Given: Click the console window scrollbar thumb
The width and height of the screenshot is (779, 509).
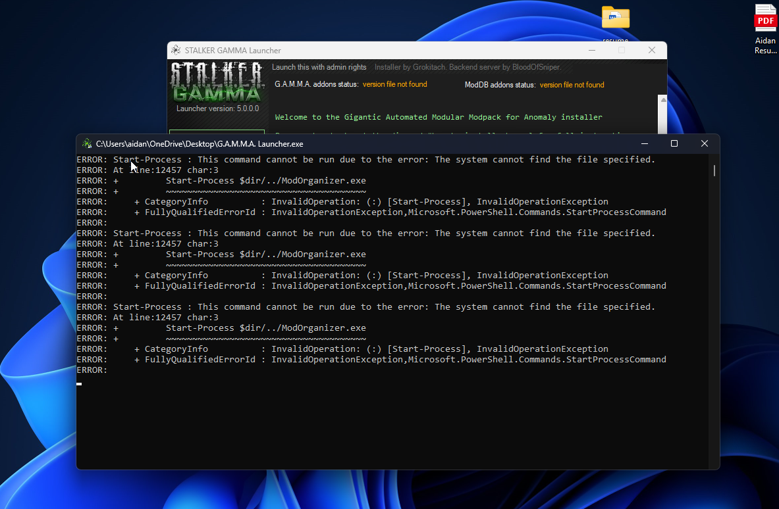Looking at the screenshot, I should [x=714, y=171].
